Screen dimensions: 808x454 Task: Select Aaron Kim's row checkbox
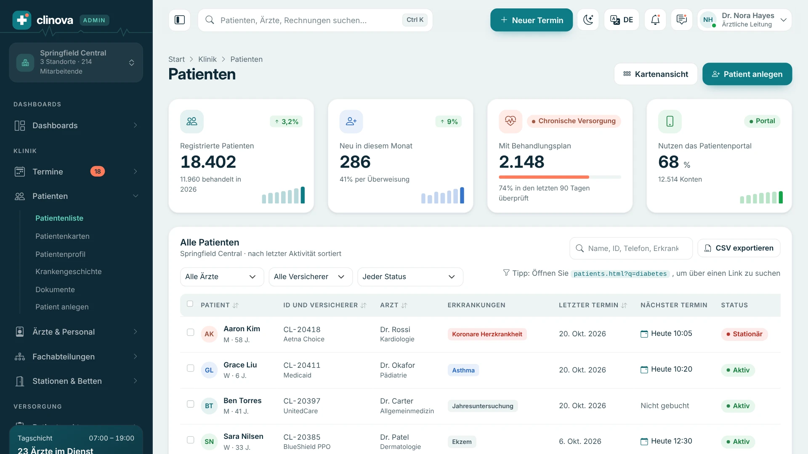tap(191, 333)
